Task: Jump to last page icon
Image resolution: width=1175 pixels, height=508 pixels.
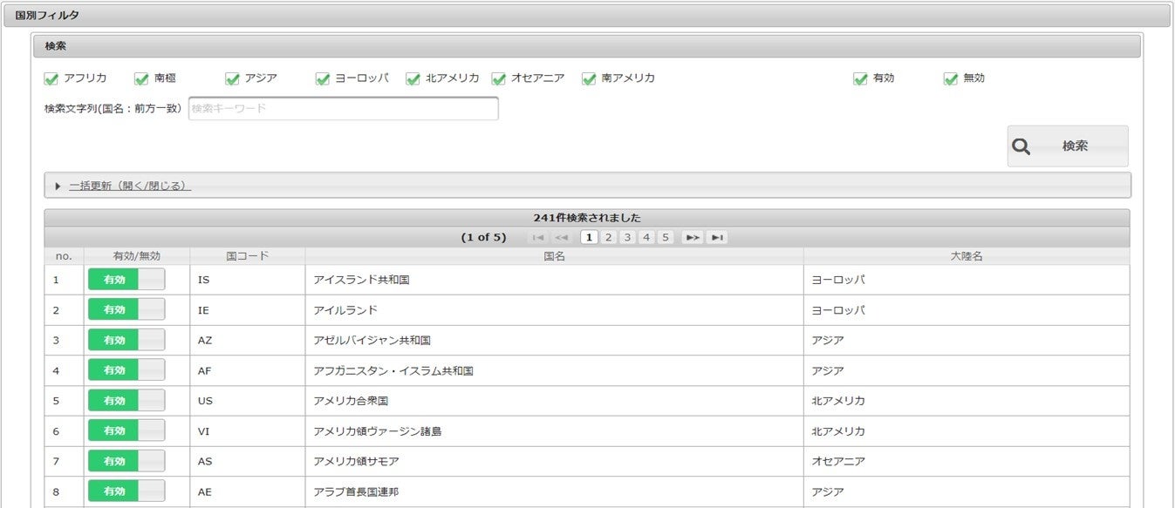Action: [x=717, y=237]
